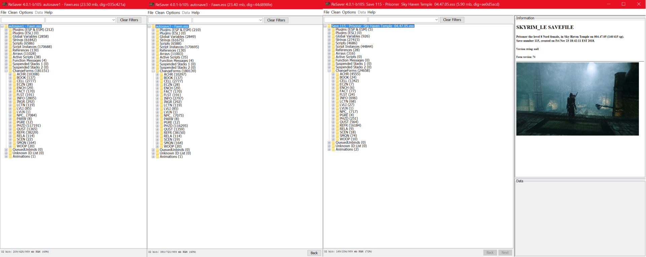
Task: Click folder icon beside CELL (1342) in Save 115
Action: 337,81
